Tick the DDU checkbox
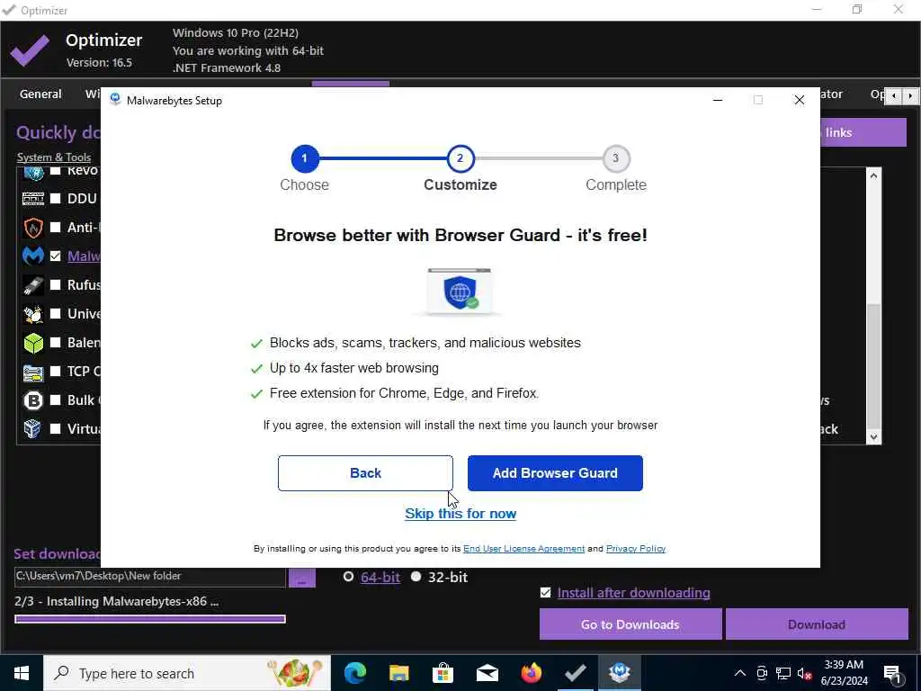This screenshot has height=691, width=921. point(55,199)
